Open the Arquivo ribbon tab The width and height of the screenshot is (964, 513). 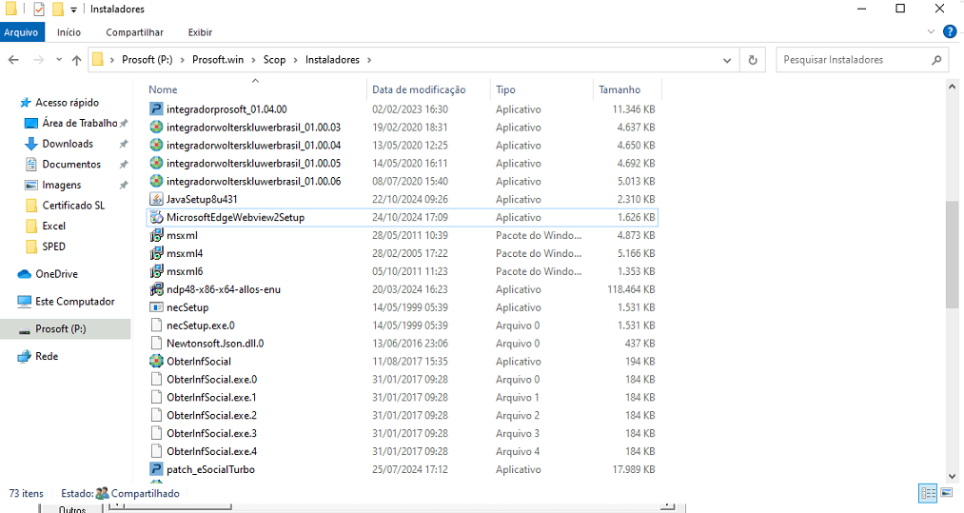22,32
